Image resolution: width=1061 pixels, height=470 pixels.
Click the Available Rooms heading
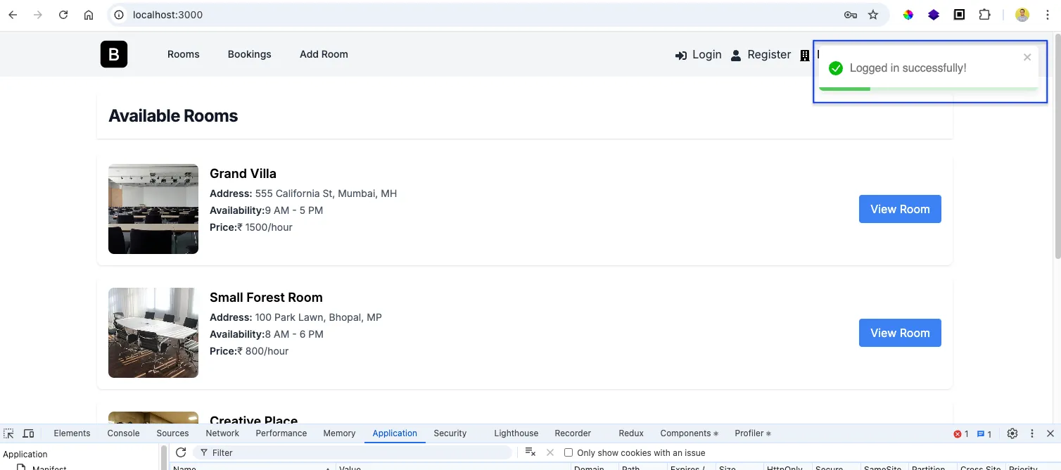coord(173,116)
